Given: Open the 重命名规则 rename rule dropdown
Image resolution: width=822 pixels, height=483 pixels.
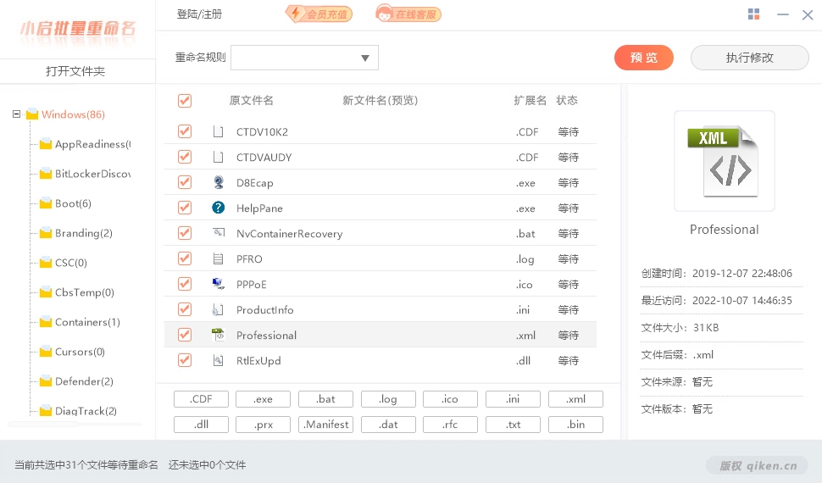Looking at the screenshot, I should tap(304, 58).
